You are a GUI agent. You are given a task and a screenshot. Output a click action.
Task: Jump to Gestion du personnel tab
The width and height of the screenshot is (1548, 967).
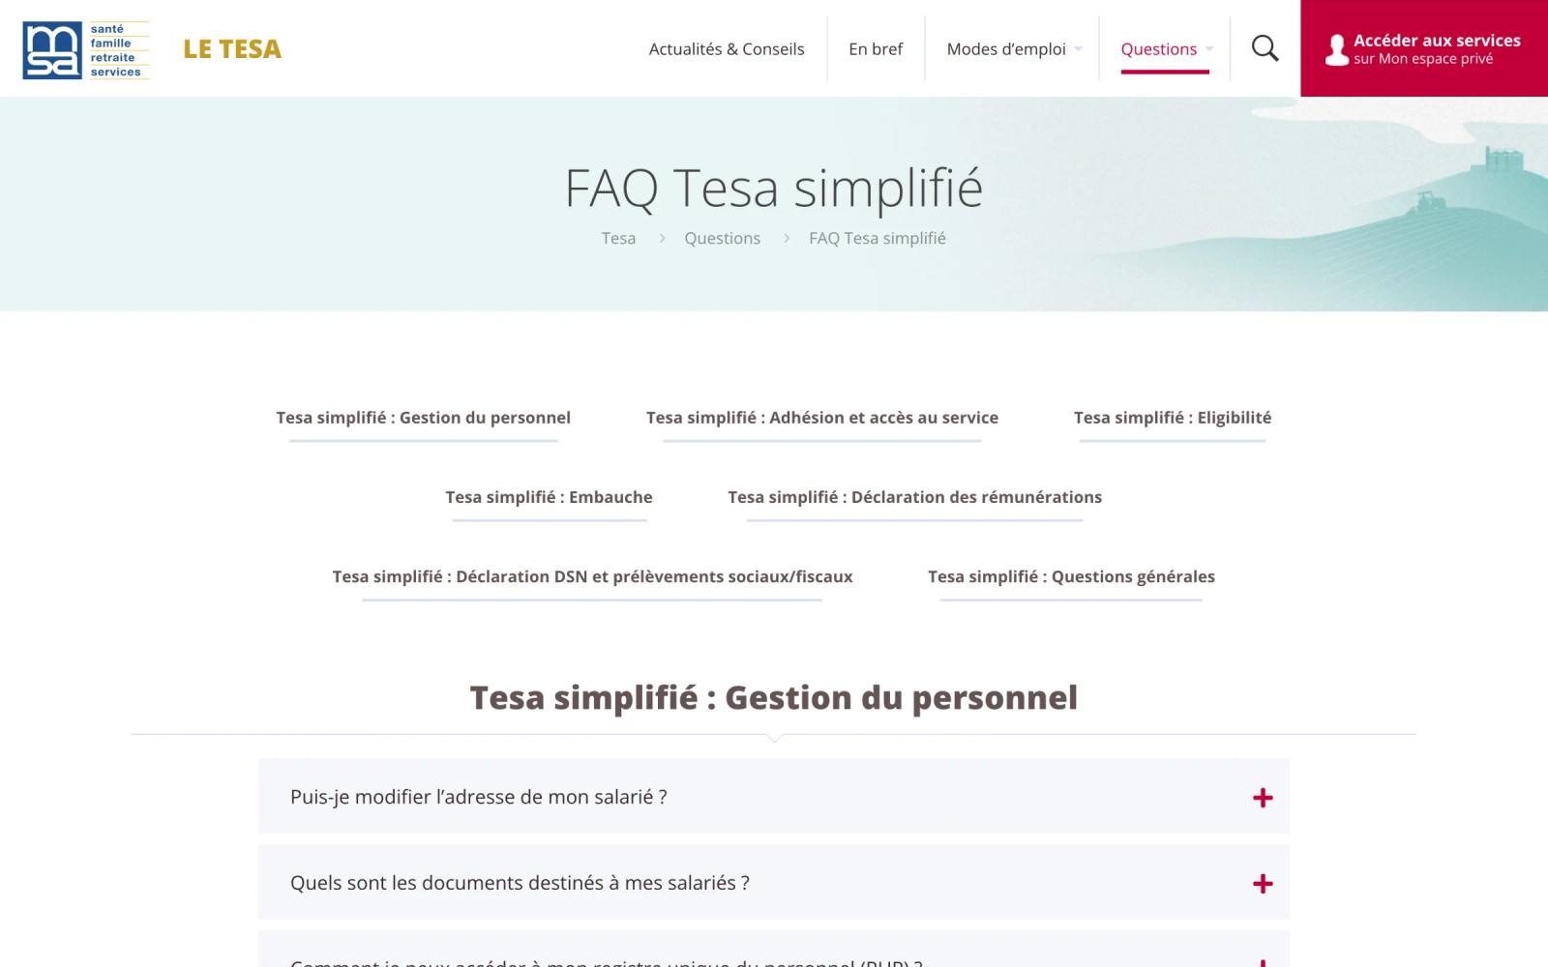pyautogui.click(x=423, y=418)
